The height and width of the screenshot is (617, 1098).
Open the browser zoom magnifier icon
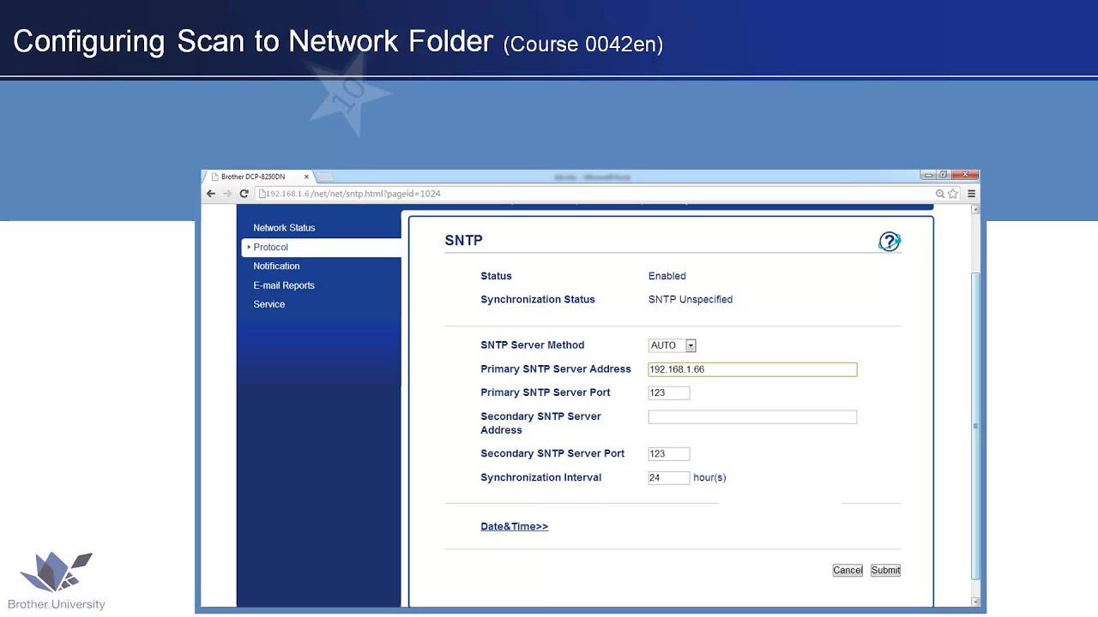click(940, 194)
